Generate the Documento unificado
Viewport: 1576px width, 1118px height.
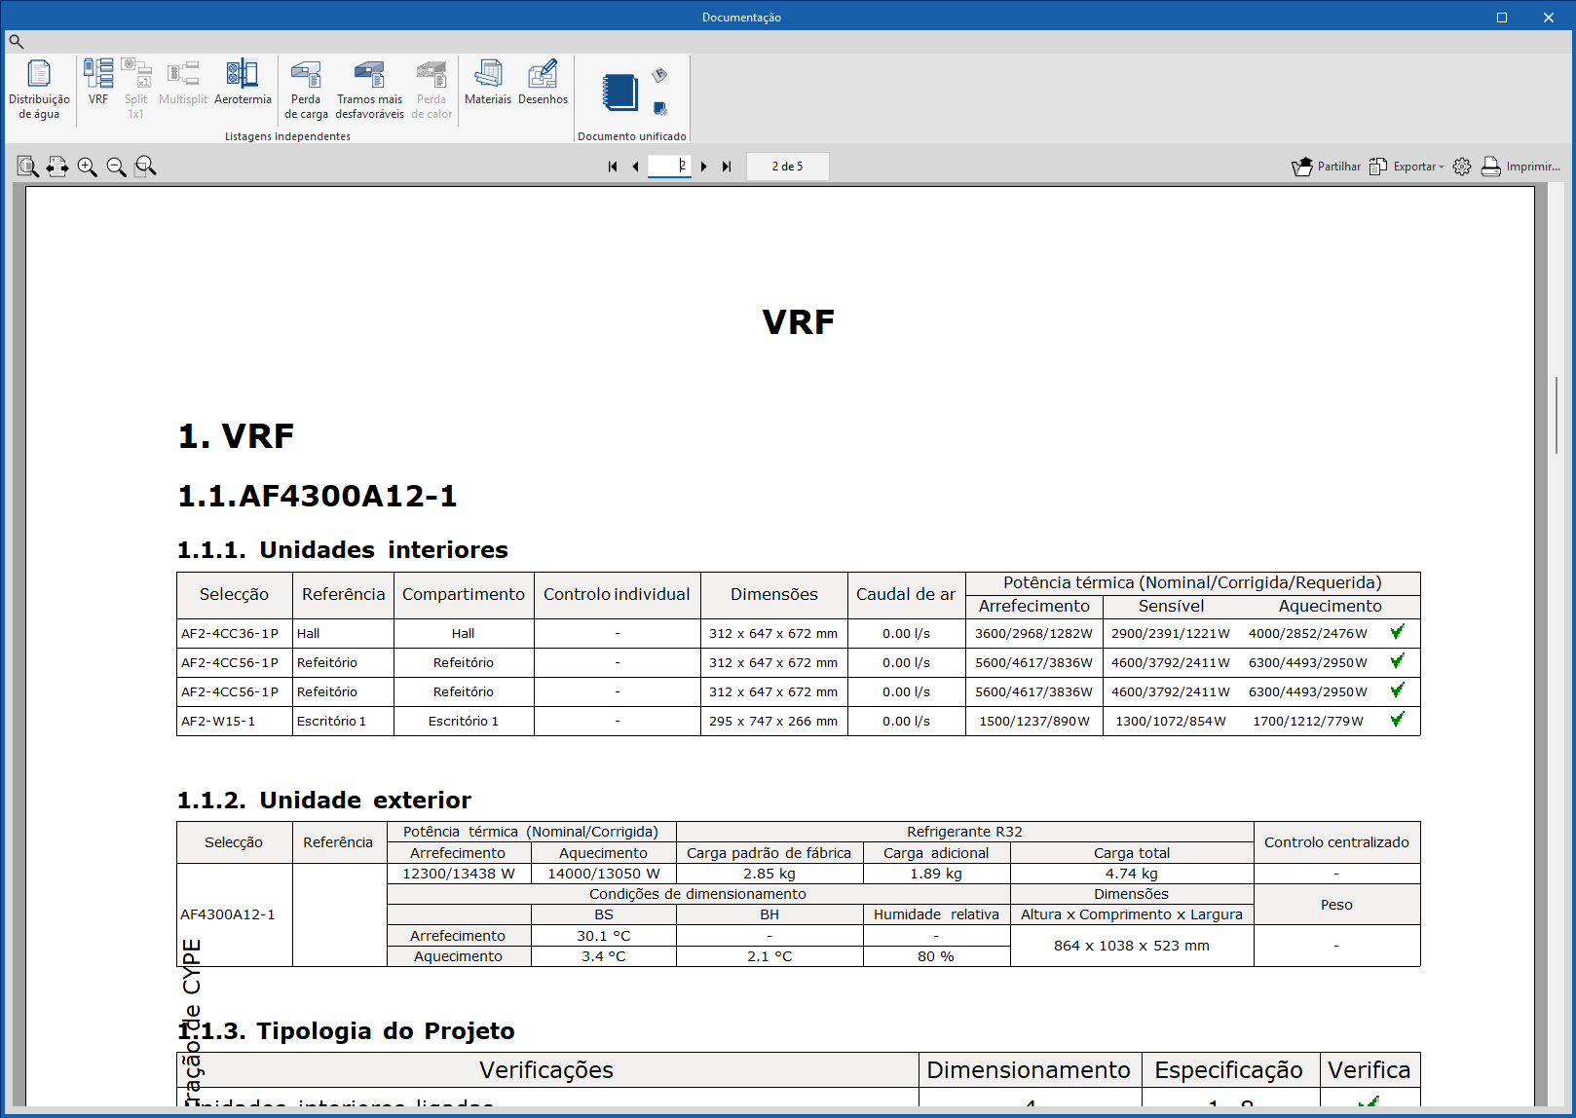[x=619, y=93]
